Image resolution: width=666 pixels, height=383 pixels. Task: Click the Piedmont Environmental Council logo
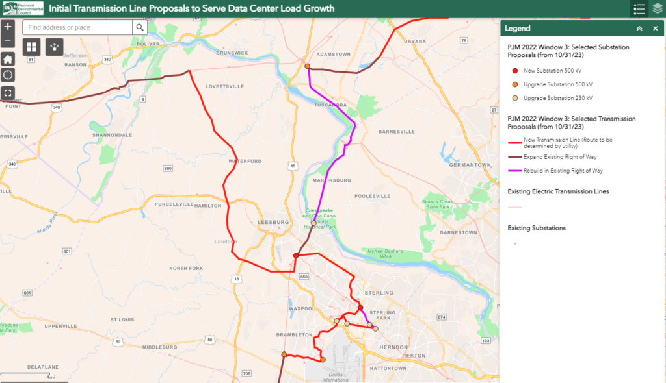23,8
